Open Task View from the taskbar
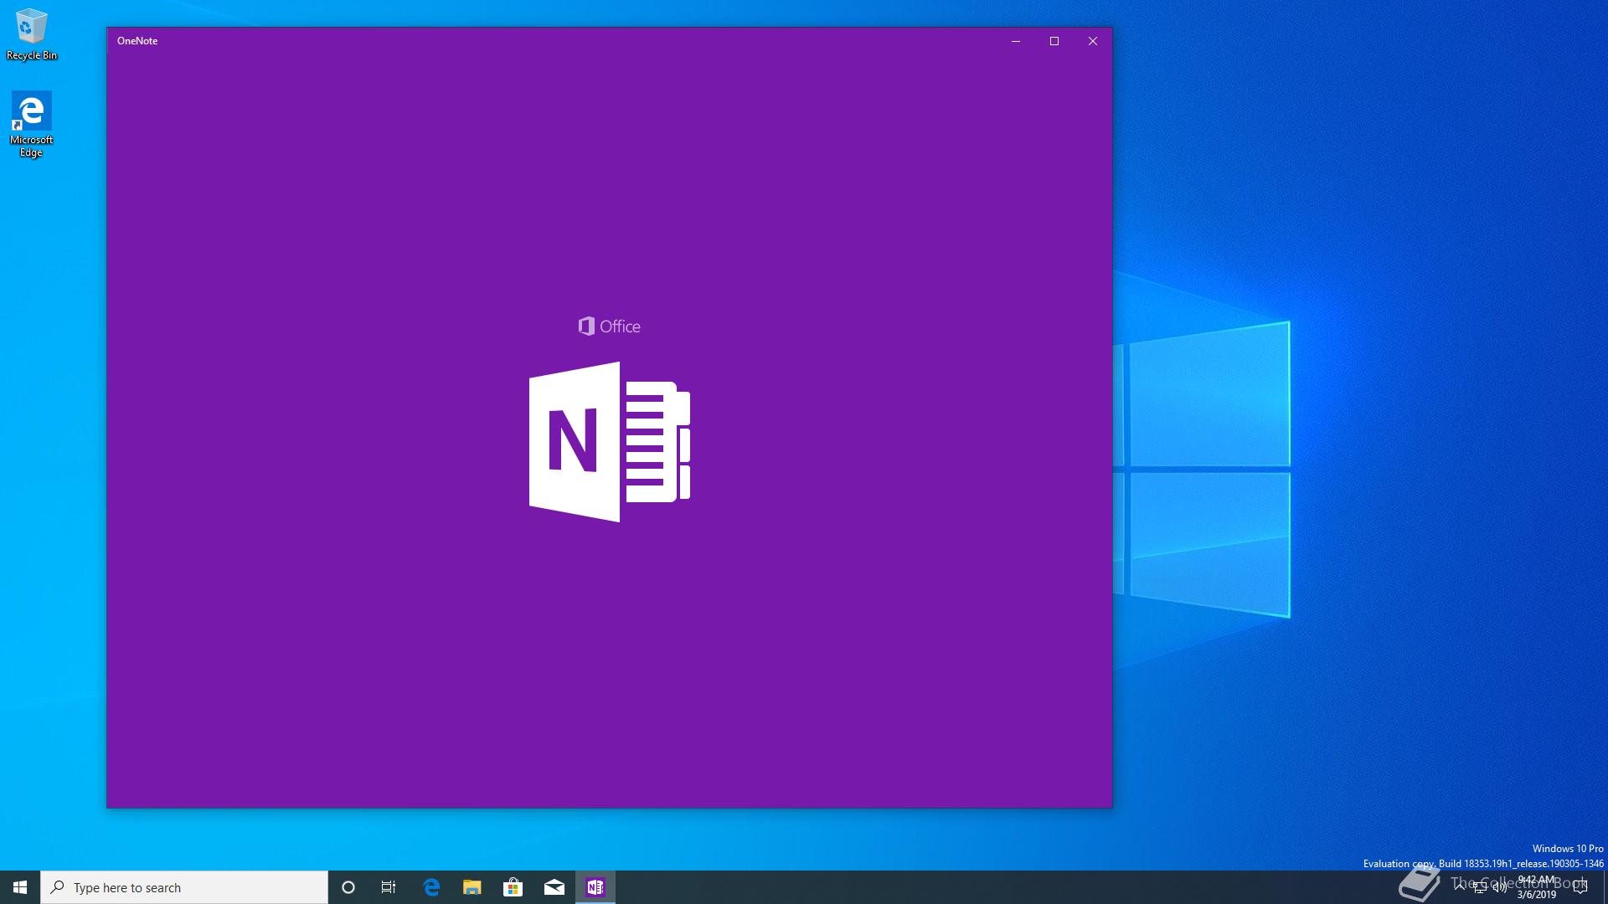This screenshot has width=1608, height=904. [389, 887]
